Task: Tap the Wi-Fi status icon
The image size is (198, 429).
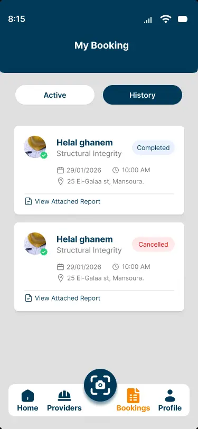Action: tap(165, 19)
